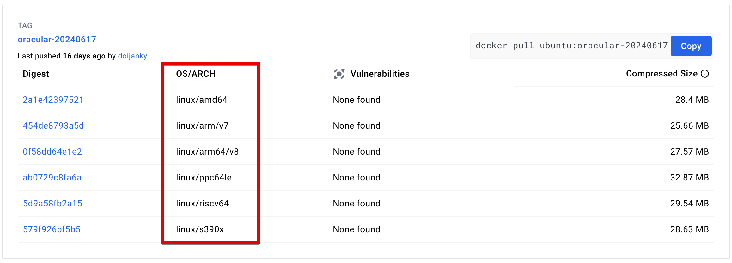
Task: Visit the doijanky user profile link
Action: tap(132, 56)
